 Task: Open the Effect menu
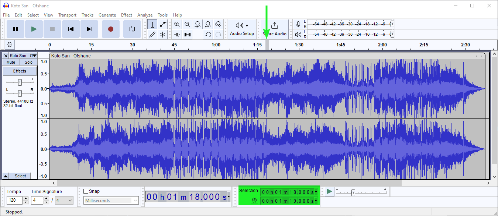click(x=126, y=15)
